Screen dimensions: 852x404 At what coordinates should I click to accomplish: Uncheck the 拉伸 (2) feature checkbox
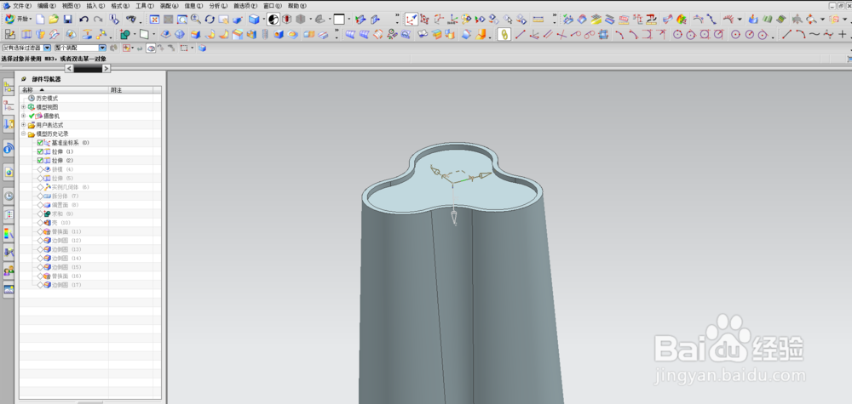[40, 161]
